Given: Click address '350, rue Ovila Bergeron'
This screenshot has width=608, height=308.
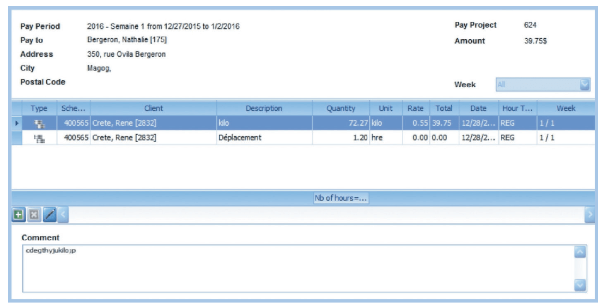Looking at the screenshot, I should (126, 54).
